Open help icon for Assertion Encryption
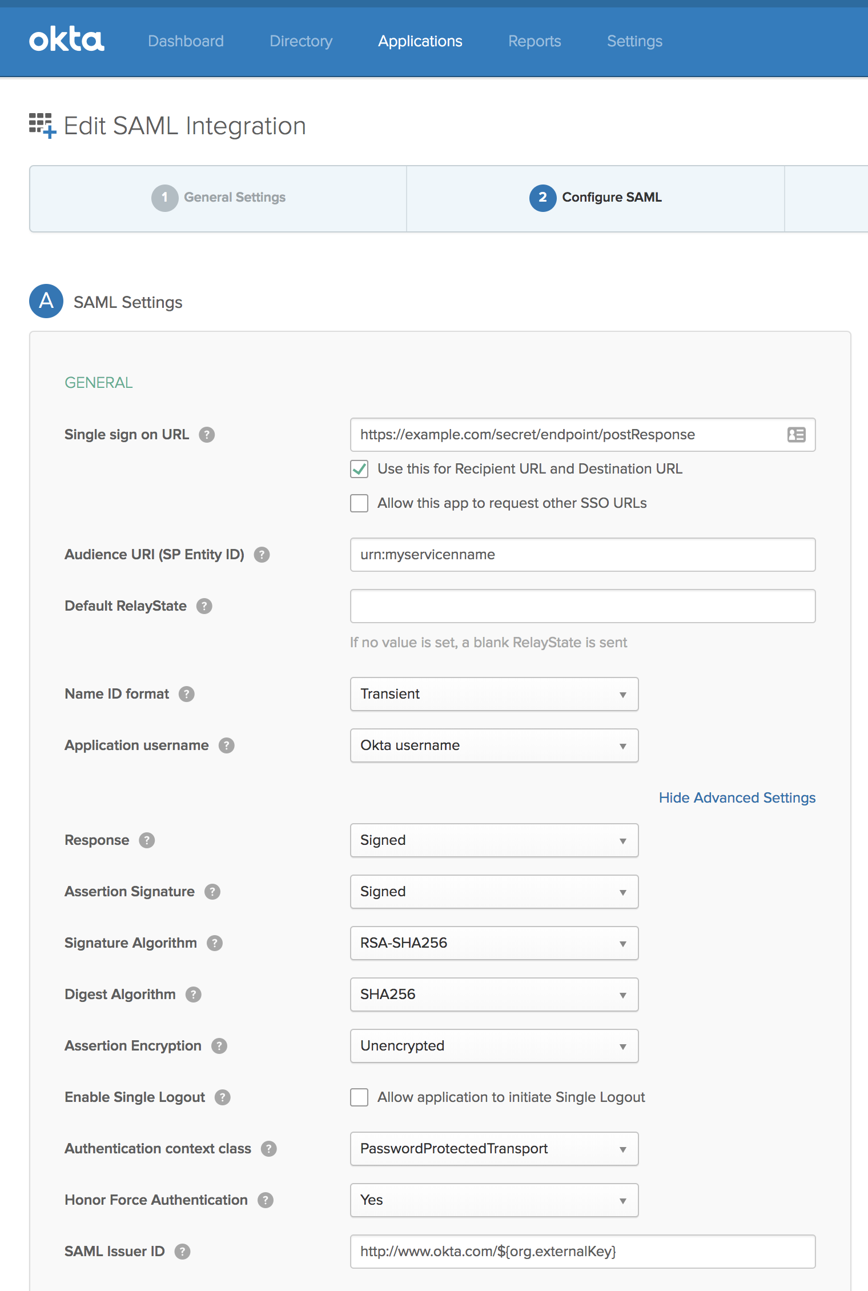Screen dimensions: 868x1291 219,1046
